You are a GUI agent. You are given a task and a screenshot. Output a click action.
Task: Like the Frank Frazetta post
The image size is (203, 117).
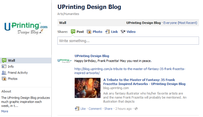click(x=83, y=109)
